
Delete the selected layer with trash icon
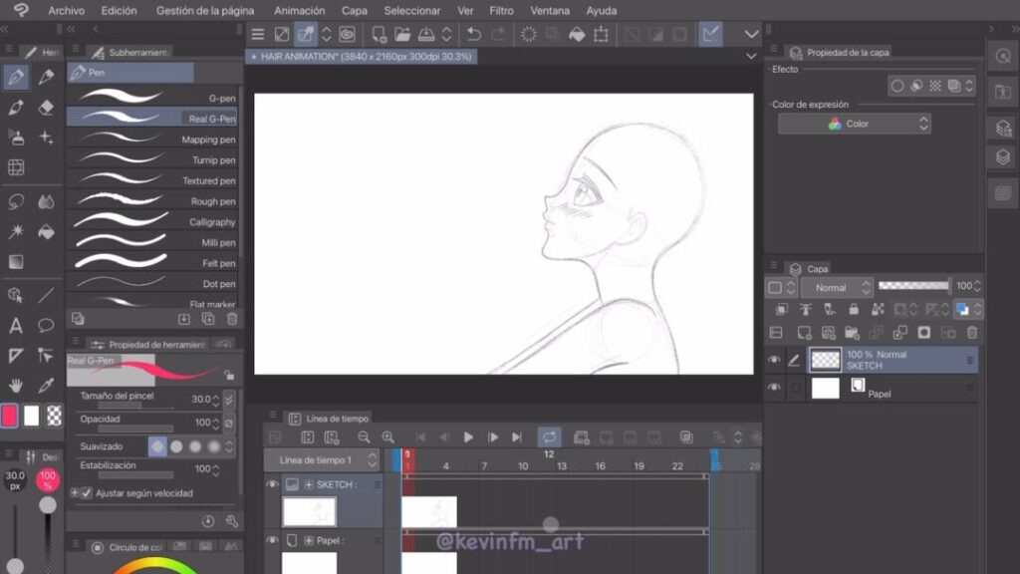point(972,333)
